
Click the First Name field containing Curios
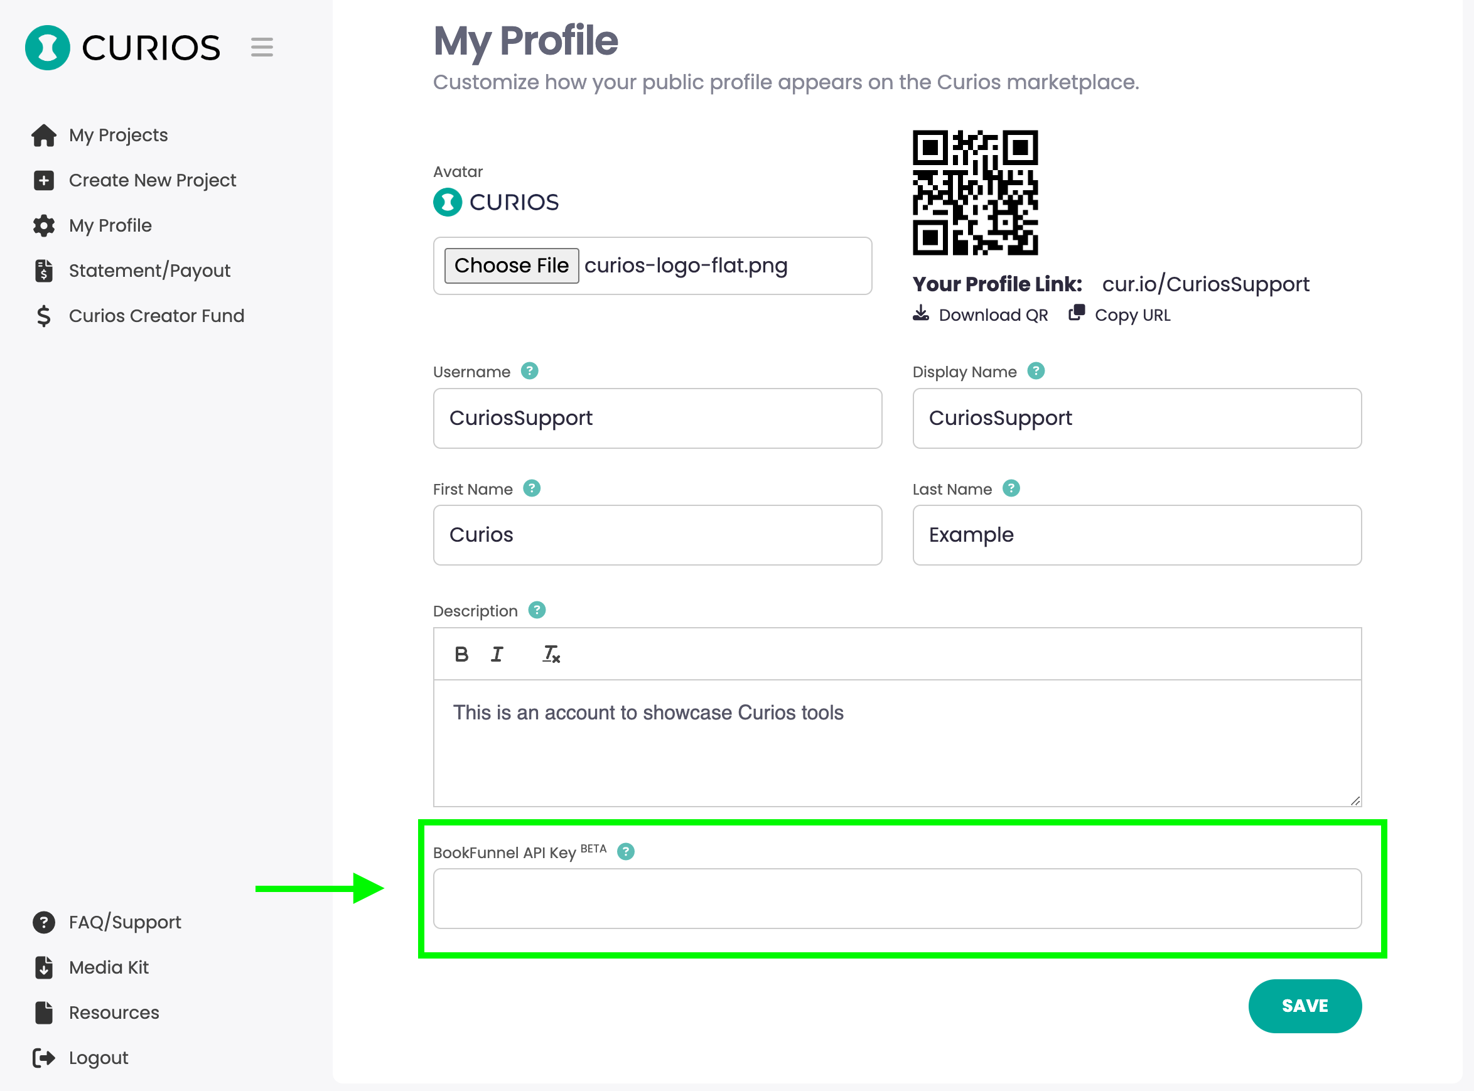[658, 535]
